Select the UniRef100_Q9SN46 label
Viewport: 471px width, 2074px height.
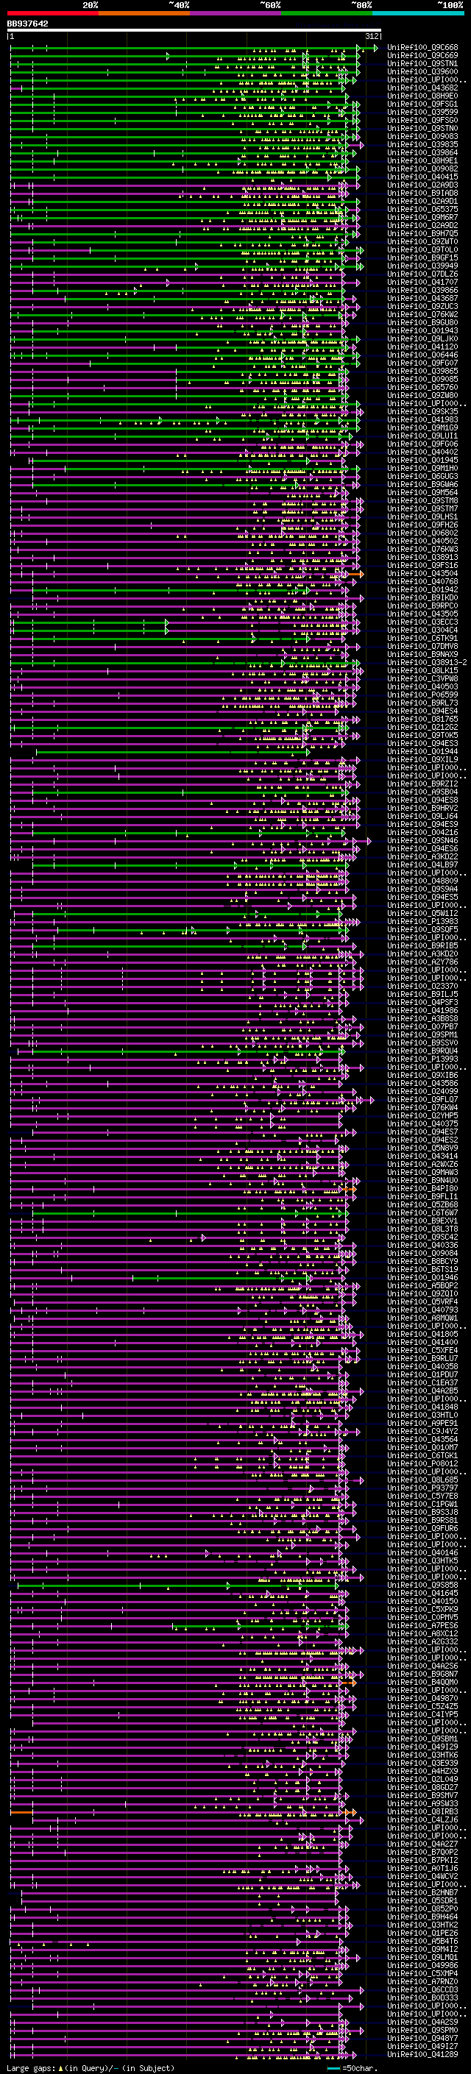pos(422,840)
